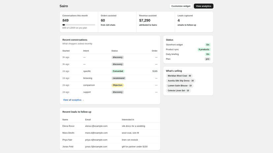Click the conversations usage progress bar
273x153 pixels.
click(x=79, y=25)
